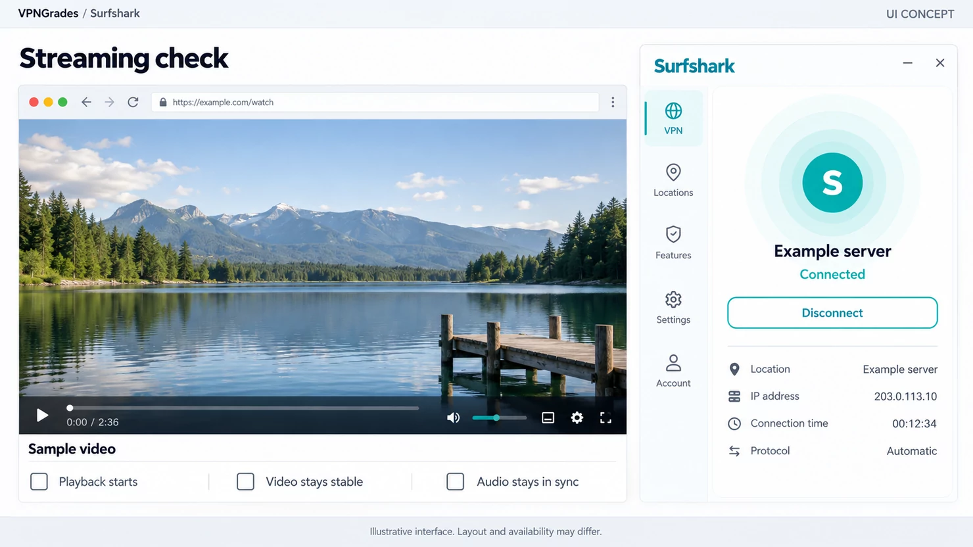Viewport: 973px width, 547px height.
Task: Click the browser forward arrow
Action: 109,102
